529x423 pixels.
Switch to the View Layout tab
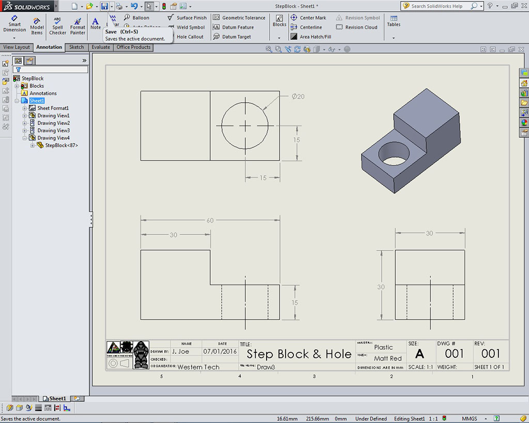(x=17, y=47)
